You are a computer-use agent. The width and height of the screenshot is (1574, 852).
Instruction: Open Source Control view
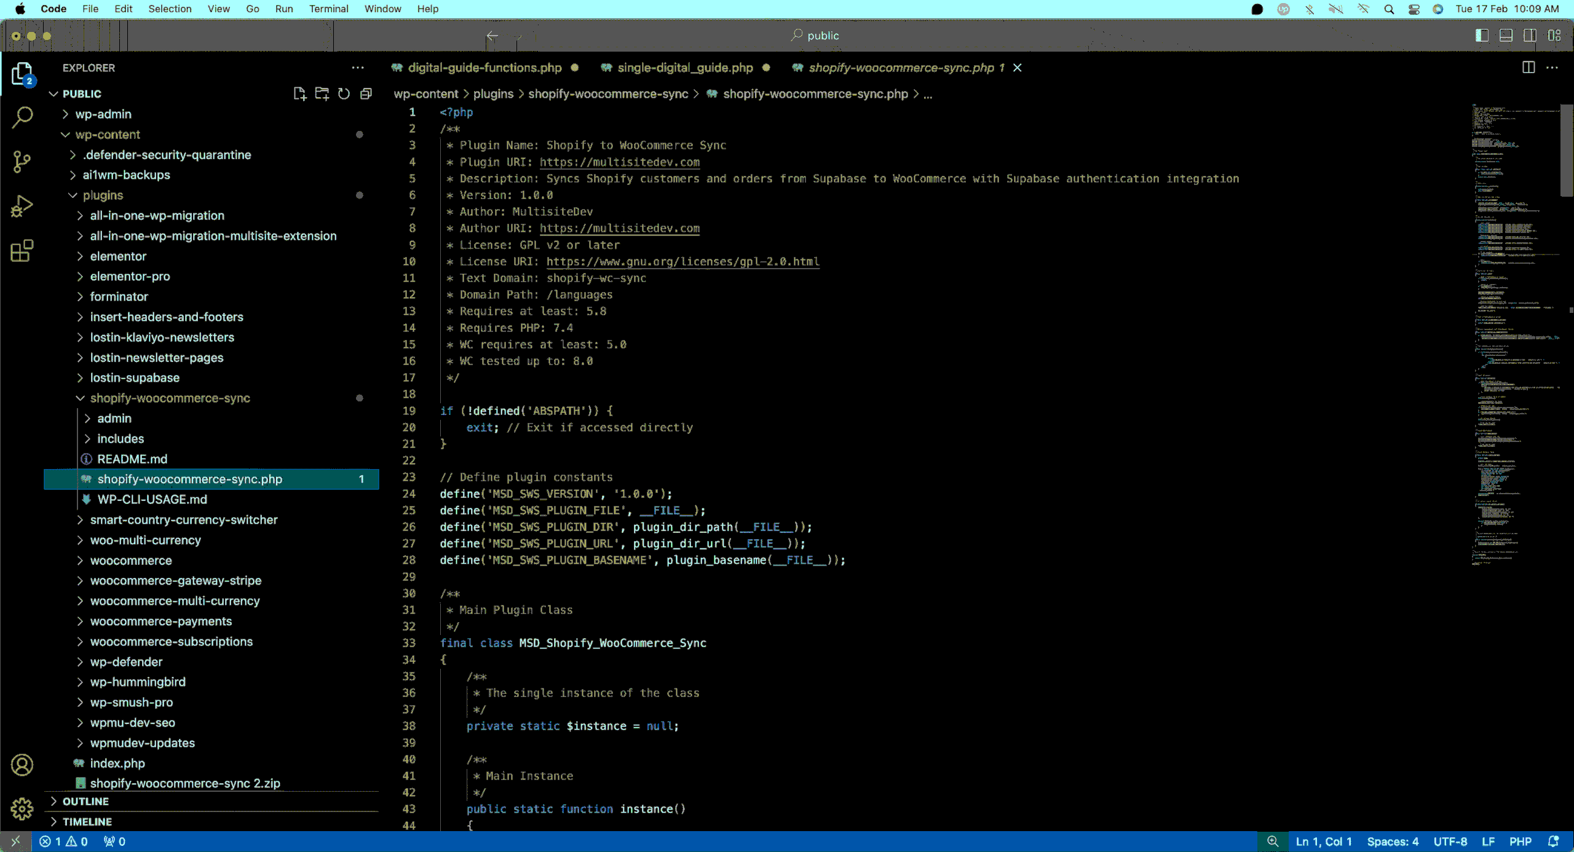click(22, 162)
